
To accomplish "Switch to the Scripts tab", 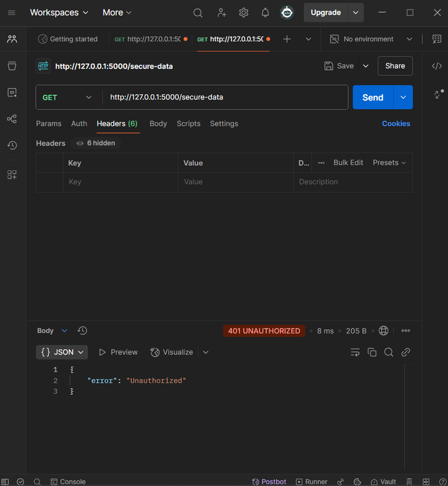I will point(188,123).
